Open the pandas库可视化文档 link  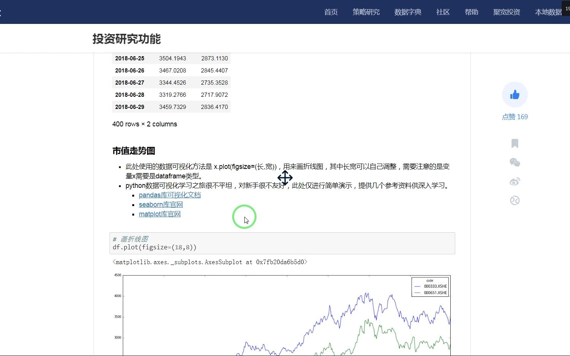pyautogui.click(x=170, y=195)
